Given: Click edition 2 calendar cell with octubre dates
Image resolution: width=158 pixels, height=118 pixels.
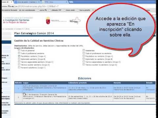Looking at the screenshot, I should [x=90, y=97].
